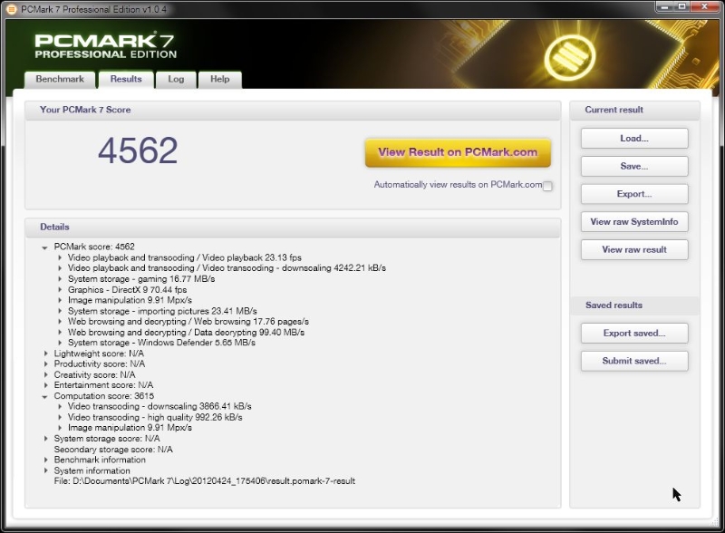The width and height of the screenshot is (725, 533).
Task: Expand Video transcoding - high quality row
Action: click(x=60, y=417)
